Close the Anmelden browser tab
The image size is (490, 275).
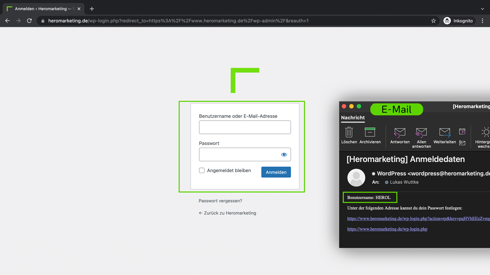click(79, 9)
